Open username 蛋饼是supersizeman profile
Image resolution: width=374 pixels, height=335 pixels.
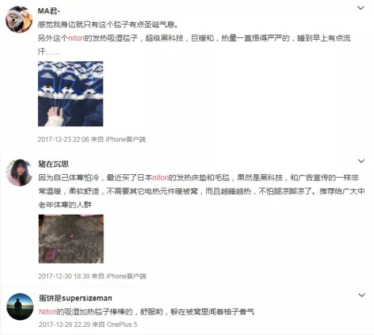75,298
